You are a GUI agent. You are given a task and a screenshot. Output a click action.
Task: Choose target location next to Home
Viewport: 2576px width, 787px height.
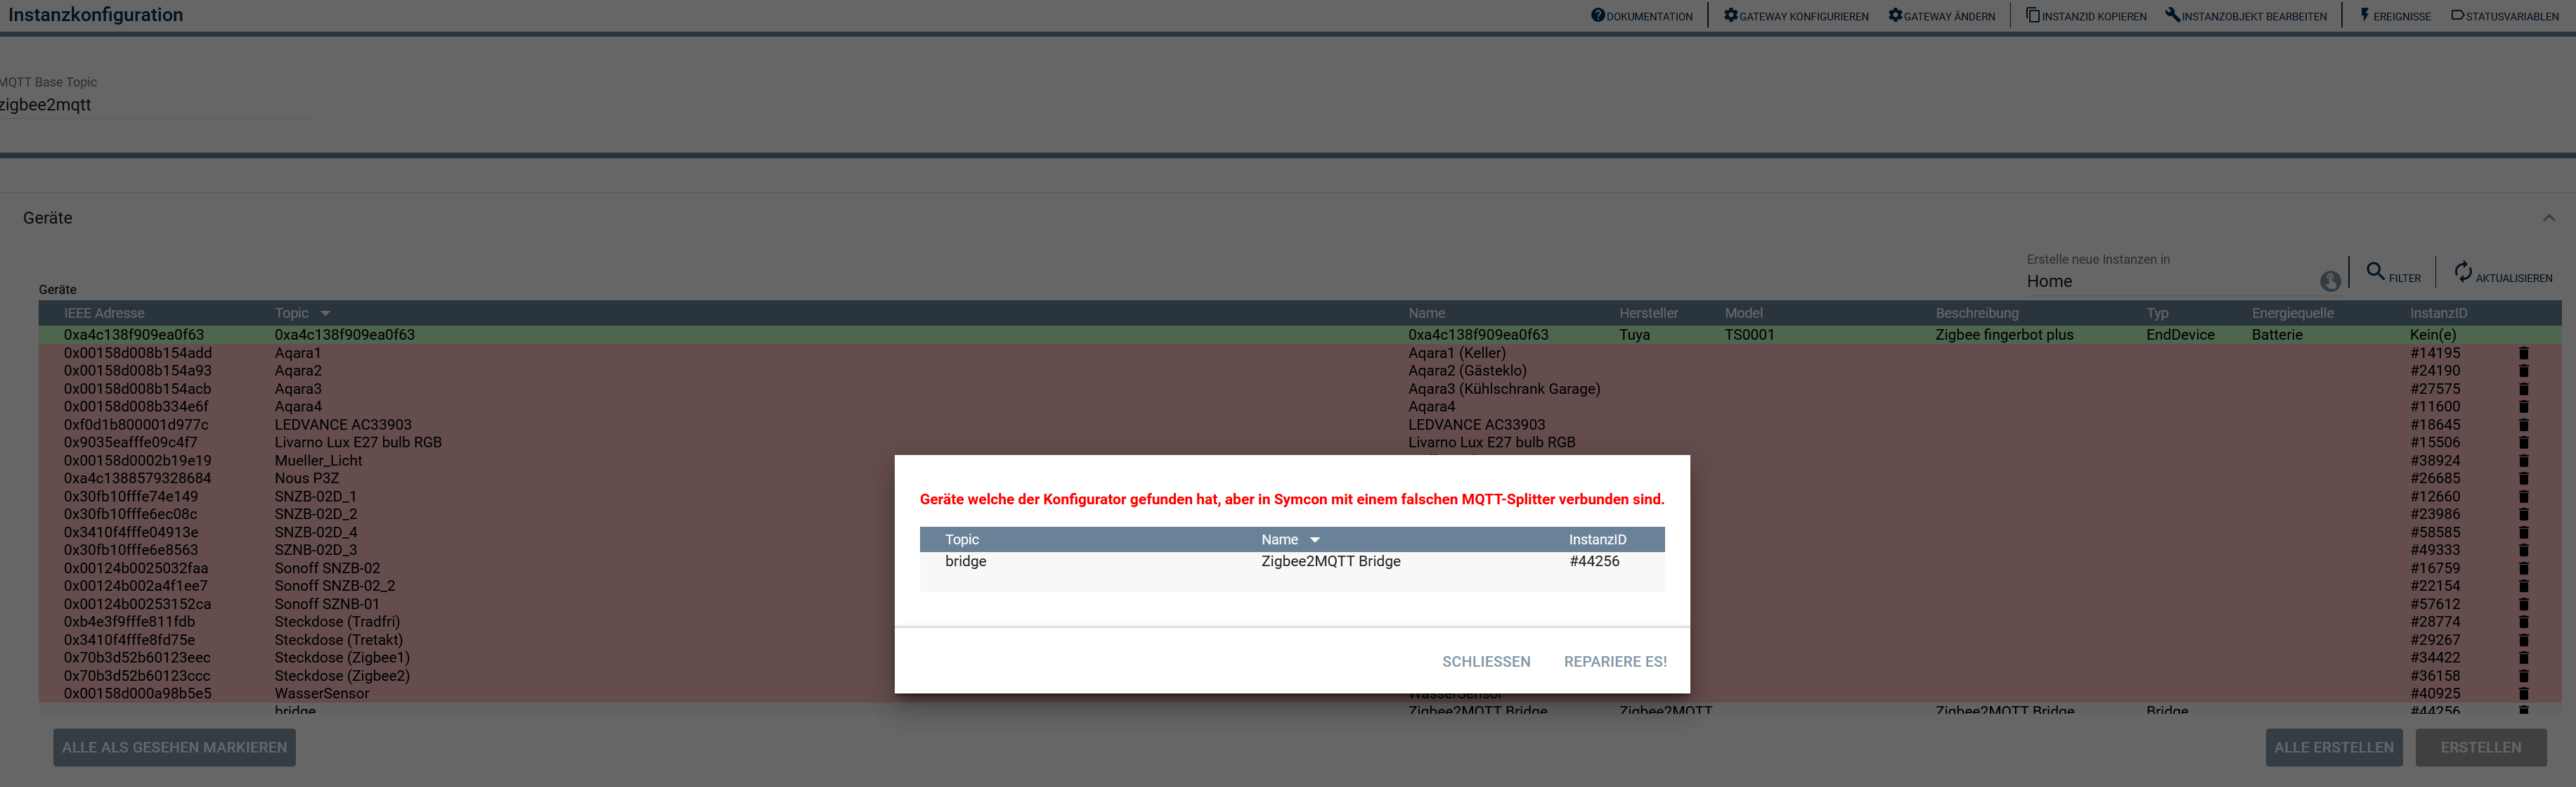click(x=2330, y=281)
